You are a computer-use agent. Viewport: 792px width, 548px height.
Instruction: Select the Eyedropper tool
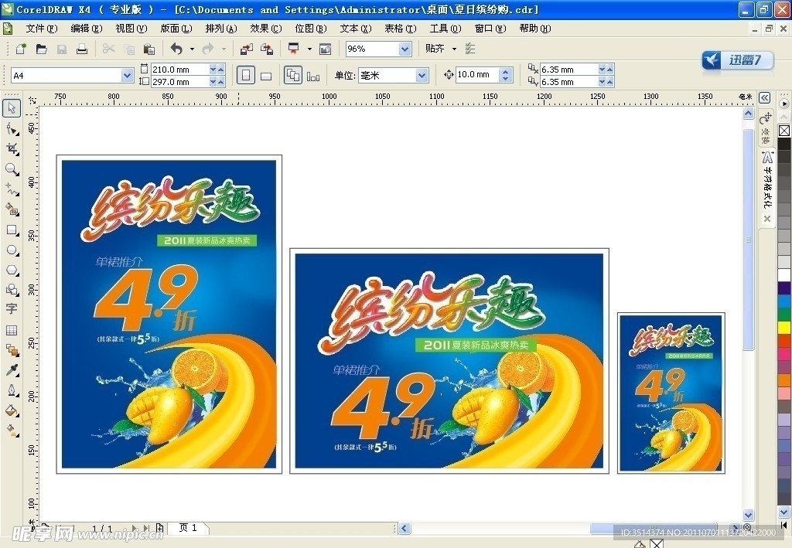coord(12,370)
